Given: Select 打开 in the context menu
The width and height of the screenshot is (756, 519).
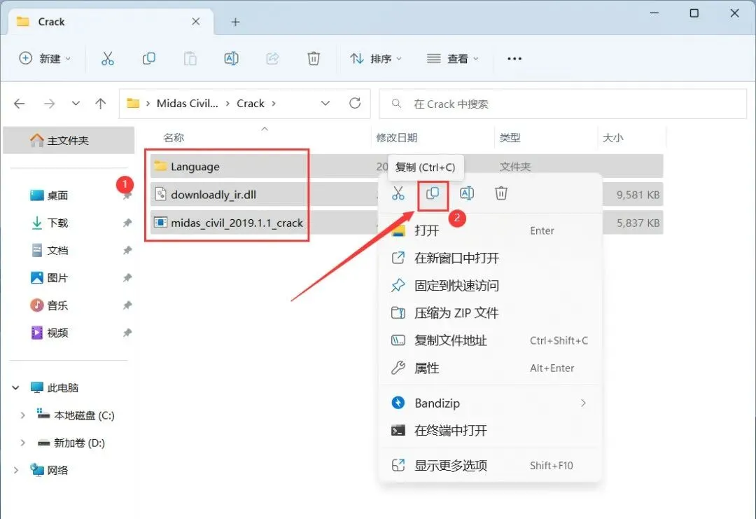Looking at the screenshot, I should tap(490, 230).
